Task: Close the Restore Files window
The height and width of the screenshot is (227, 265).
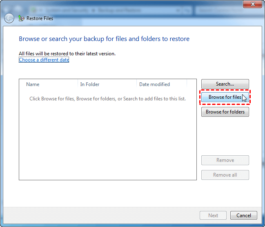Action: 252,4
